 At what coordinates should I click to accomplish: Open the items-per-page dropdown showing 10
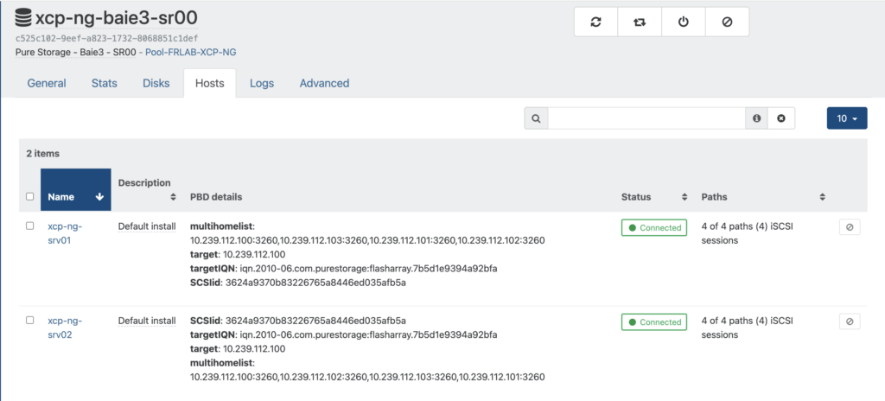point(846,118)
